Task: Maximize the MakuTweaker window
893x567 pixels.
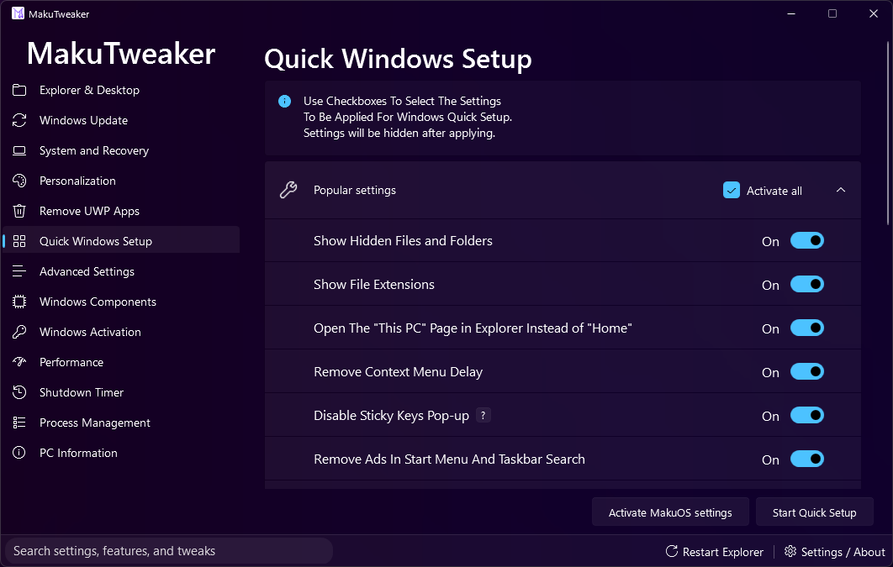Action: [x=832, y=13]
